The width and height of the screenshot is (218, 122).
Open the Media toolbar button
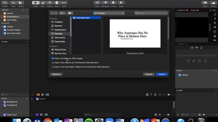click(213, 3)
